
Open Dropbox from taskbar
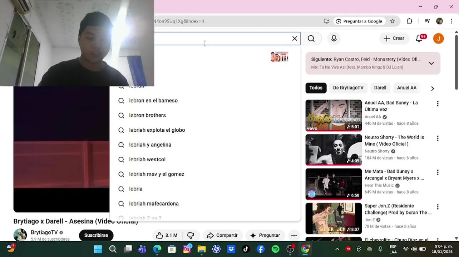tap(231, 249)
